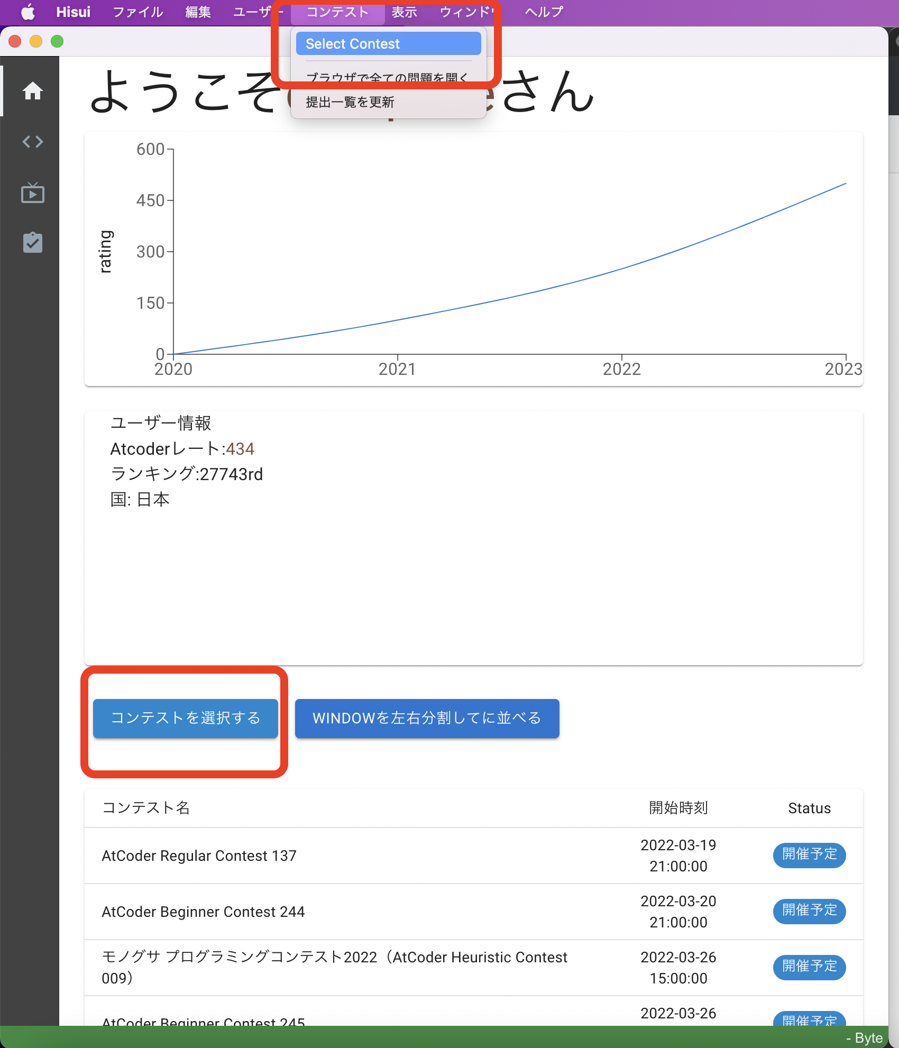Screen dimensions: 899x1048
Task: Click start time 2022-03-19 21:00:00
Action: click(x=678, y=856)
